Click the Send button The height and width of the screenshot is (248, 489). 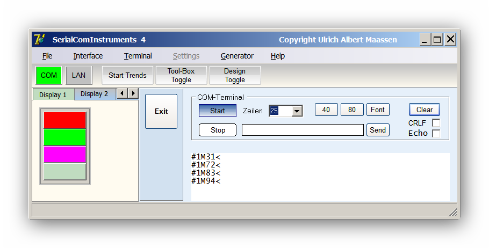pos(378,130)
